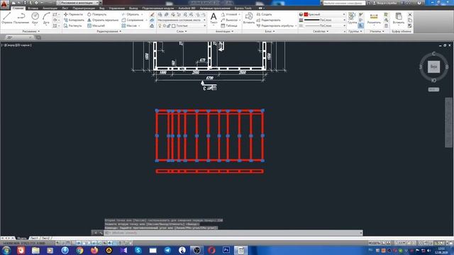
Task: Click the help search input field
Action: tap(344, 3)
